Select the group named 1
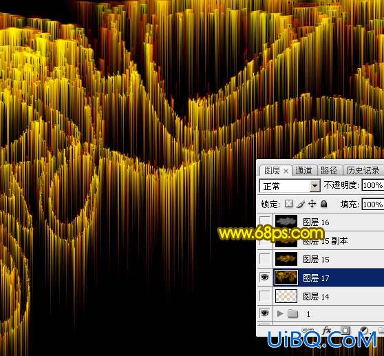 tap(308, 314)
